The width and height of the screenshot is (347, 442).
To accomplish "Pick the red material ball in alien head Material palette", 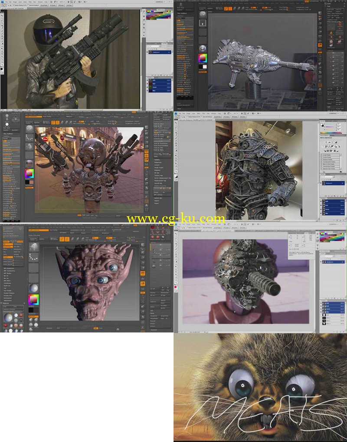I will pyautogui.click(x=5, y=325).
